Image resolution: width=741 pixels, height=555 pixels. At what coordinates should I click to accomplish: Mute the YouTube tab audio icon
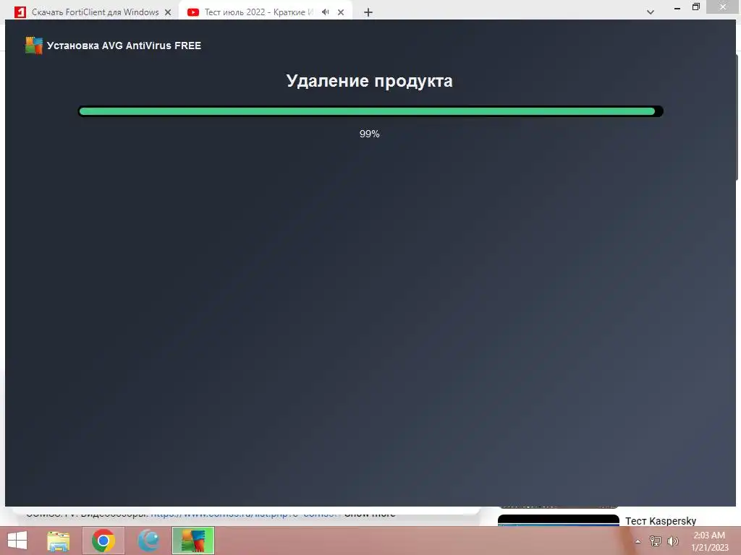click(x=325, y=12)
